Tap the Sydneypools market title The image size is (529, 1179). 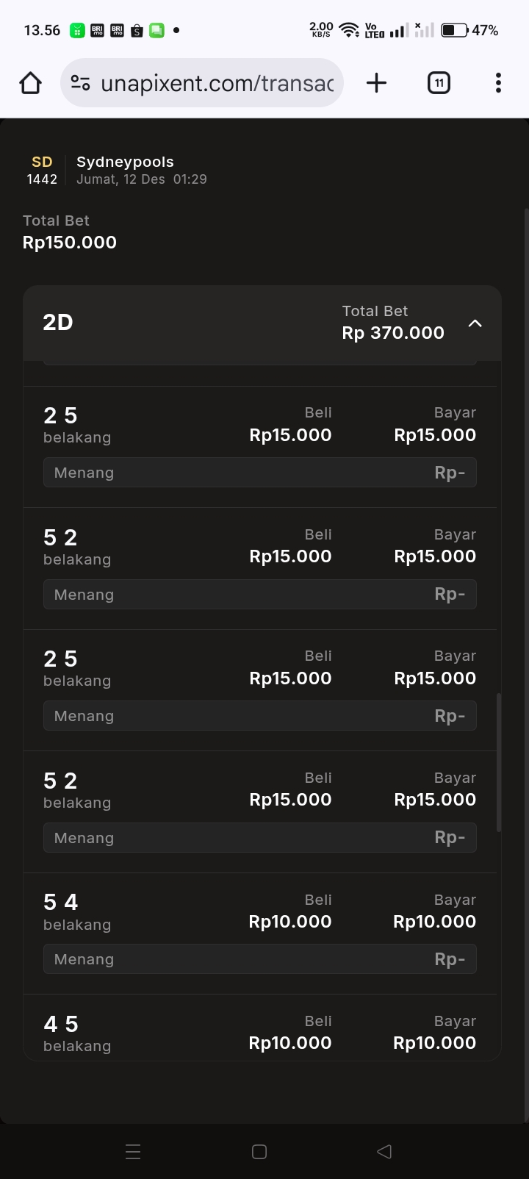(126, 162)
